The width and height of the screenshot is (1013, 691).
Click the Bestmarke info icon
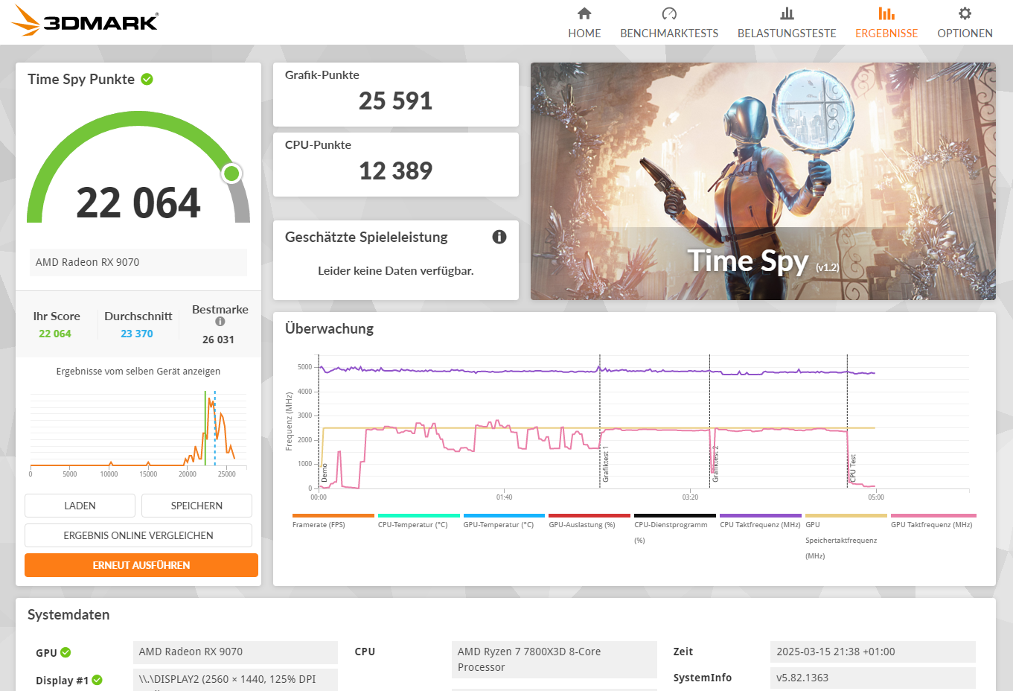[220, 322]
